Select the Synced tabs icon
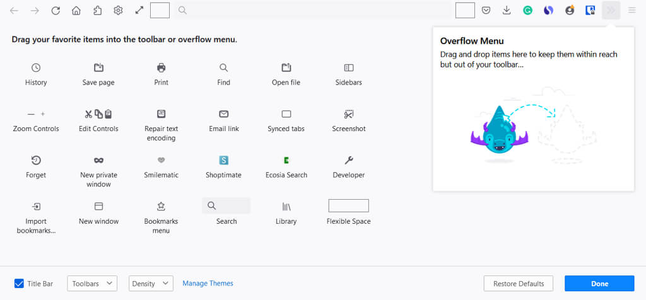 (286, 114)
